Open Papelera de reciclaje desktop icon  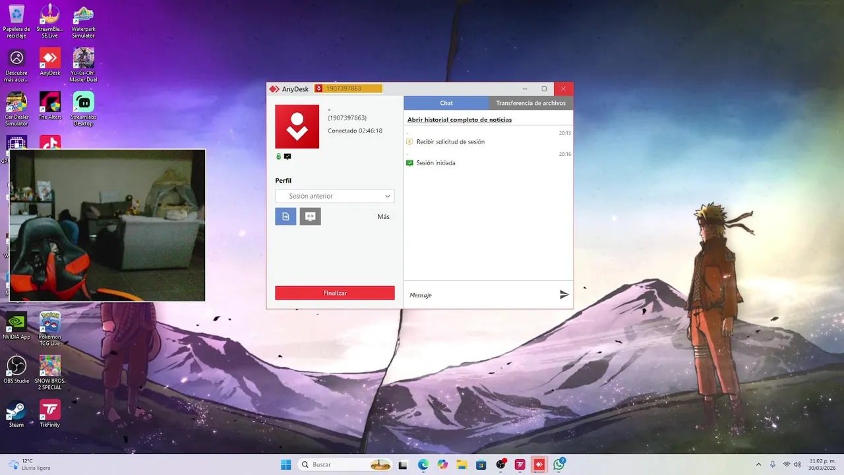pyautogui.click(x=16, y=21)
